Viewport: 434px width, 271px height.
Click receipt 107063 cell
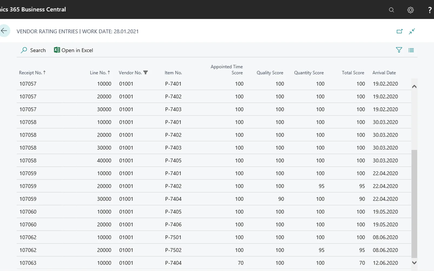pos(28,263)
